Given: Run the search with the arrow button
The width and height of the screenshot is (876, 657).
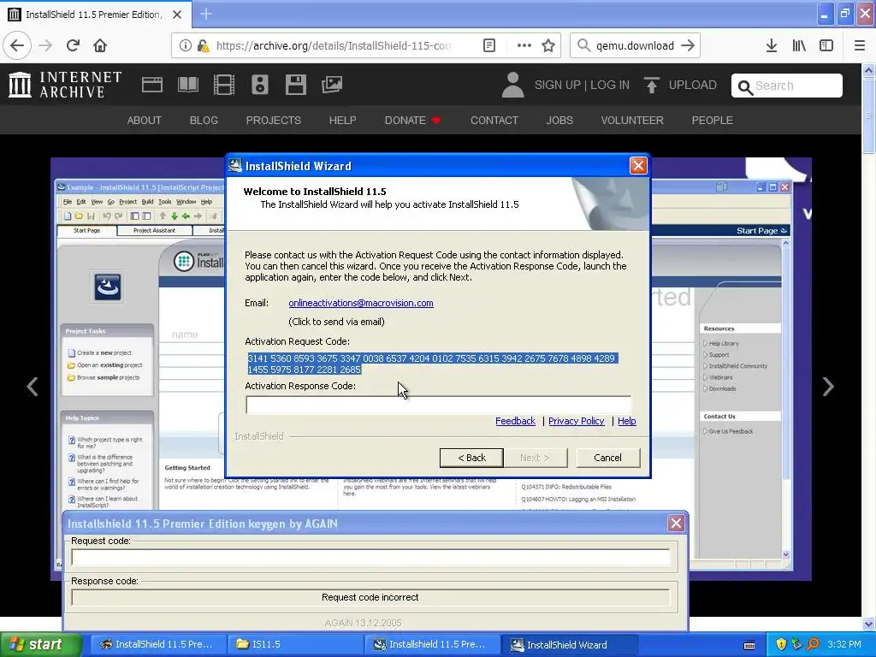Looking at the screenshot, I should (689, 46).
